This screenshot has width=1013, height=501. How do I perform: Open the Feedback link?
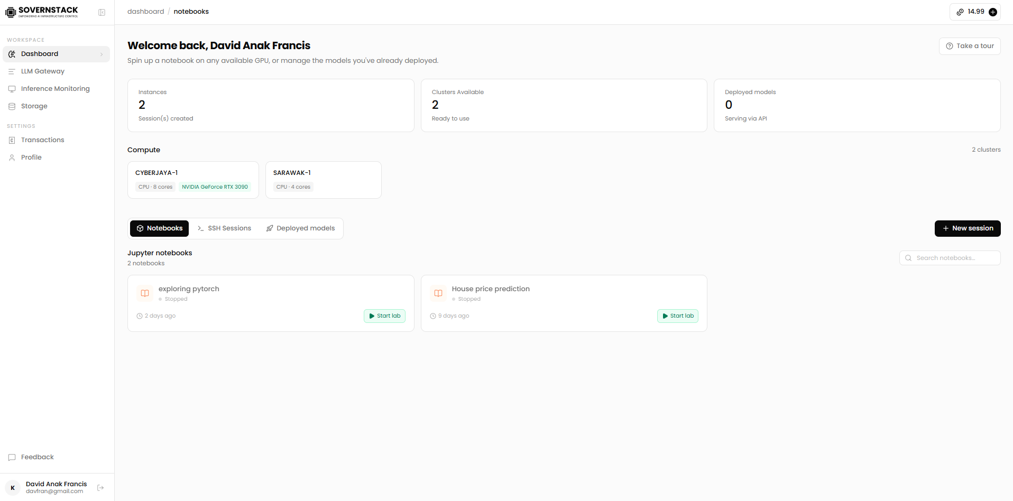pyautogui.click(x=56, y=457)
